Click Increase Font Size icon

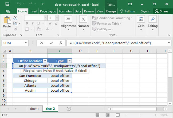pos(50,23)
